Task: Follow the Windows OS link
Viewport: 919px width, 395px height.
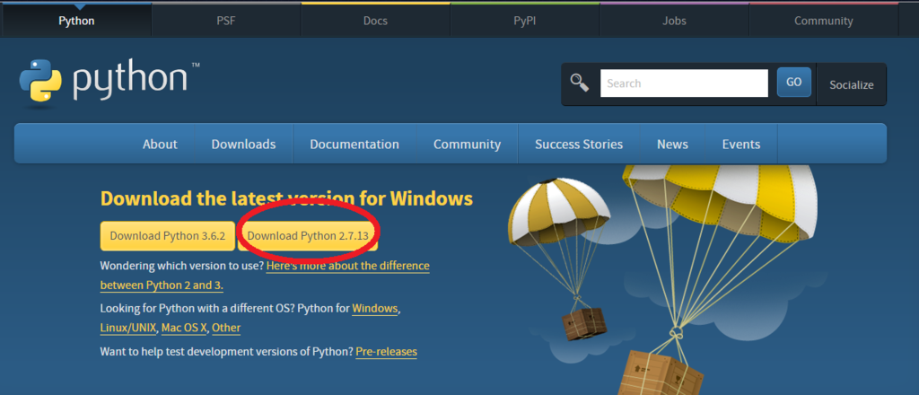Action: tap(375, 308)
